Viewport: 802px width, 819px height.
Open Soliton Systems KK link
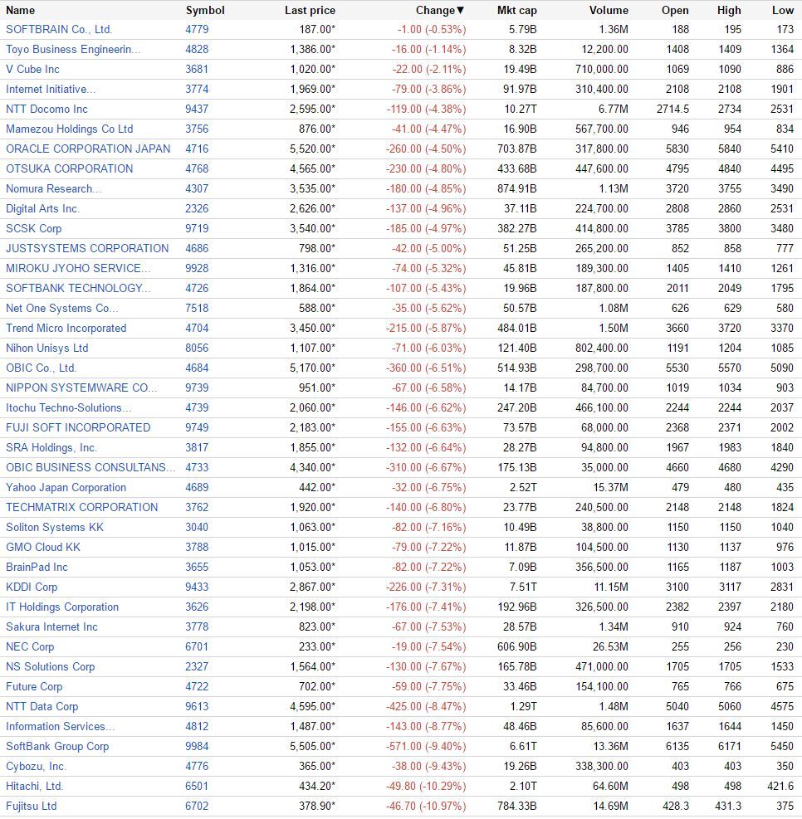coord(54,527)
